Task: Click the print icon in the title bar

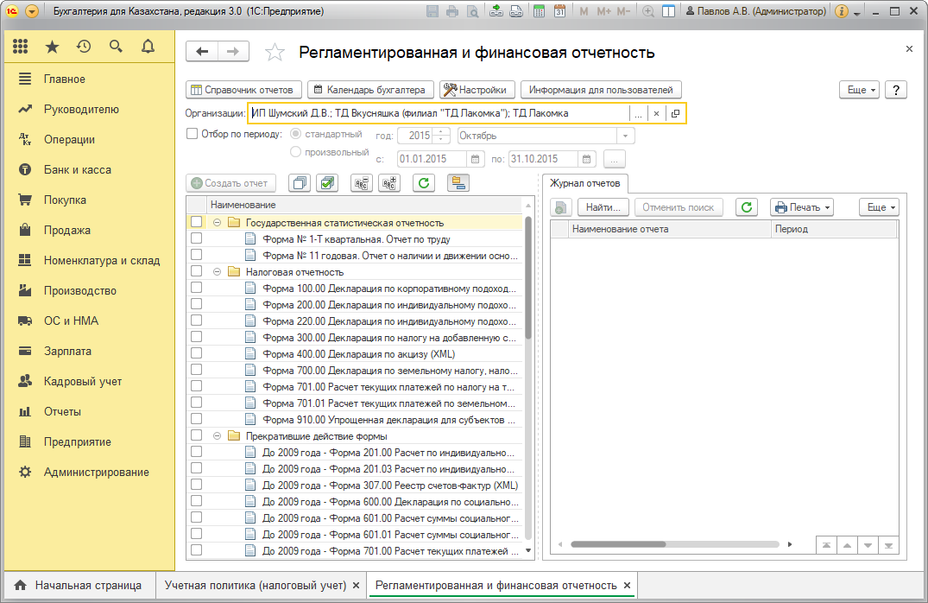Action: (454, 10)
